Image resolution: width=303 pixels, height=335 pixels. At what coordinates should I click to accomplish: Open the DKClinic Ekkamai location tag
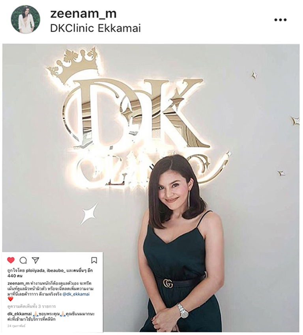95,28
